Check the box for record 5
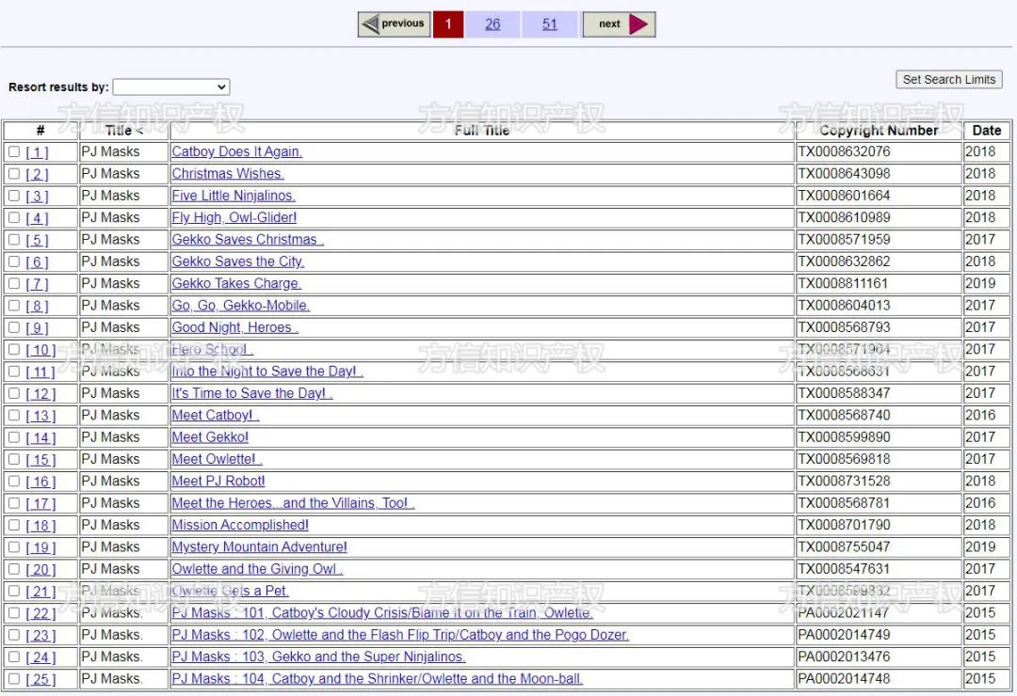This screenshot has height=696, width=1017. pos(13,240)
